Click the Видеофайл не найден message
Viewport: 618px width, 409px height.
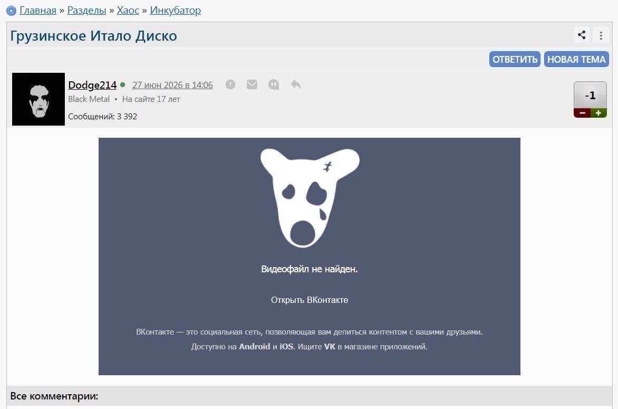click(x=310, y=269)
